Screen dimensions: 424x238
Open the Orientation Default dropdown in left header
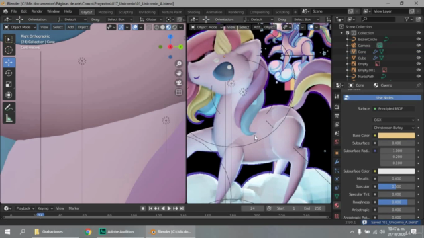pos(72,19)
